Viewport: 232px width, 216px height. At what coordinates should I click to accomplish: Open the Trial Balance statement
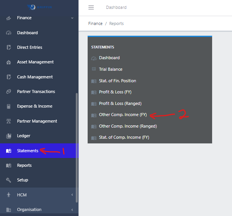coord(111,69)
